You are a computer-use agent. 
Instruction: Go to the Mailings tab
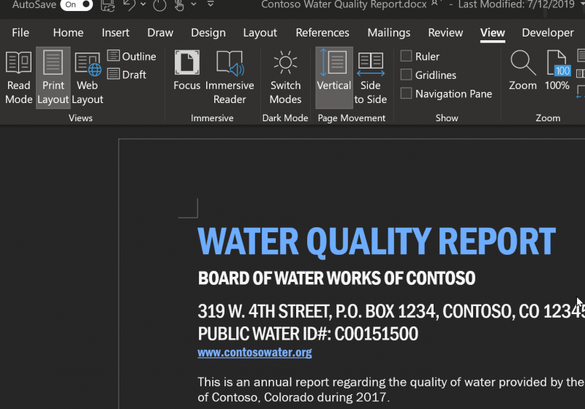tap(389, 33)
